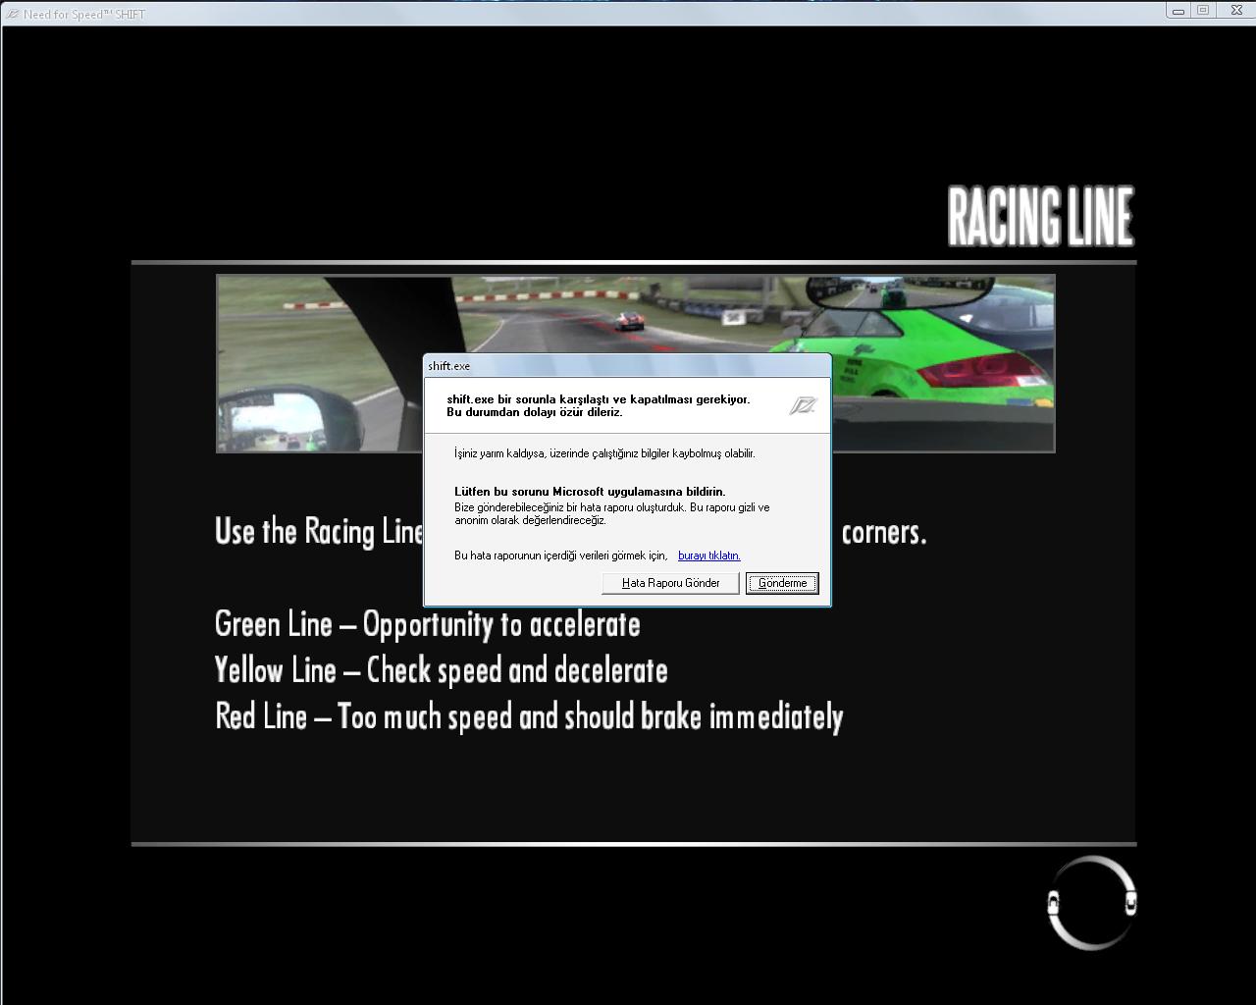Minimize the Need for Speed SHIFT window
This screenshot has width=1256, height=1005.
pyautogui.click(x=1177, y=10)
